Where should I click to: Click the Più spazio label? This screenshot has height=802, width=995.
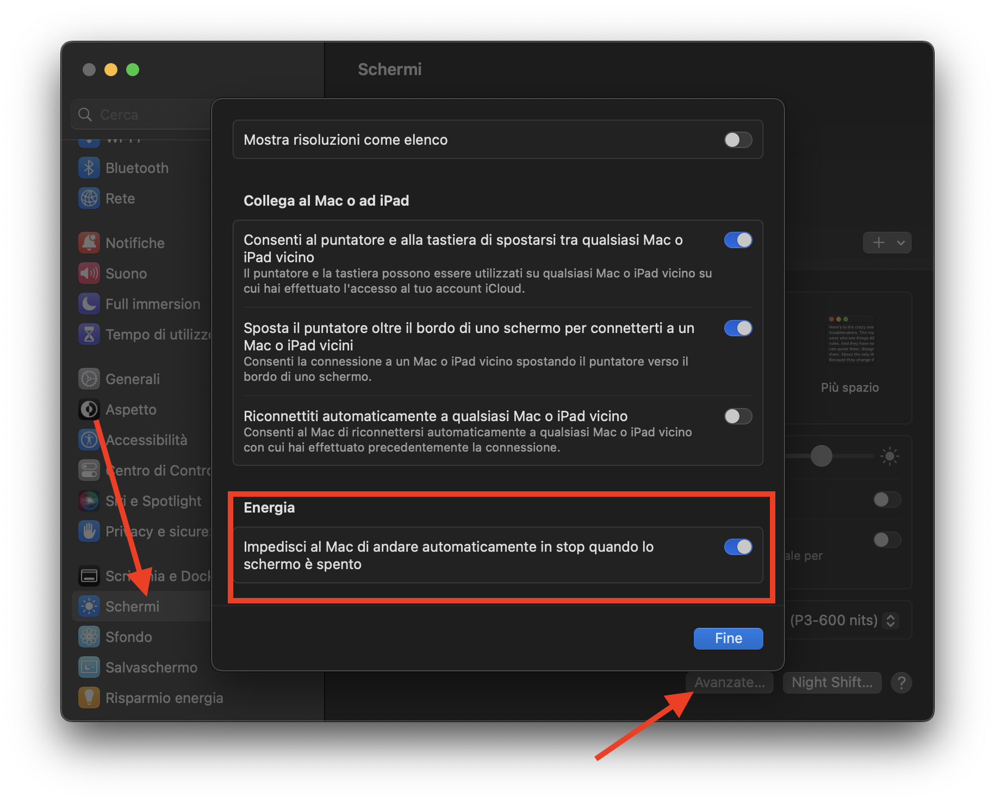click(x=850, y=387)
